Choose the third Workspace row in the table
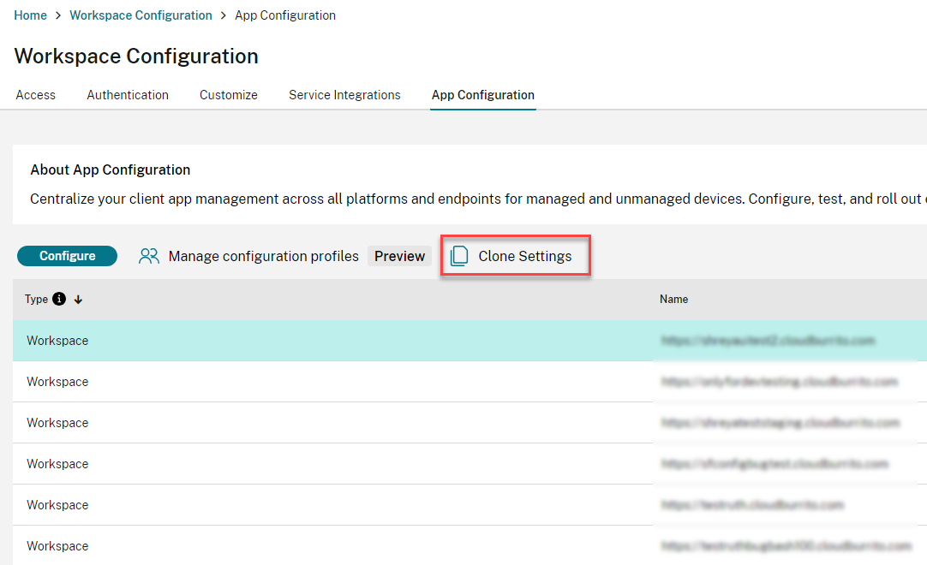Screen dimensions: 927x565 [57, 423]
